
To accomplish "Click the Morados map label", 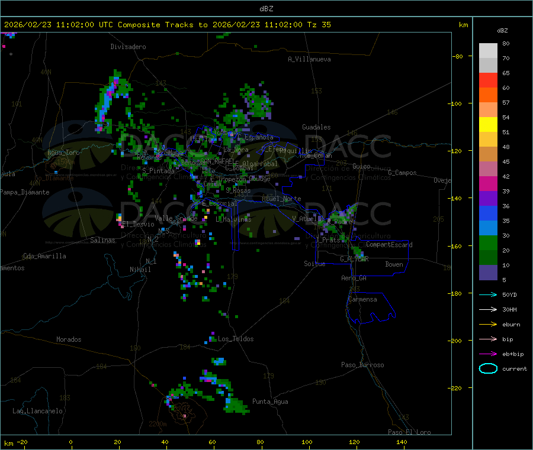I will click(x=69, y=339).
